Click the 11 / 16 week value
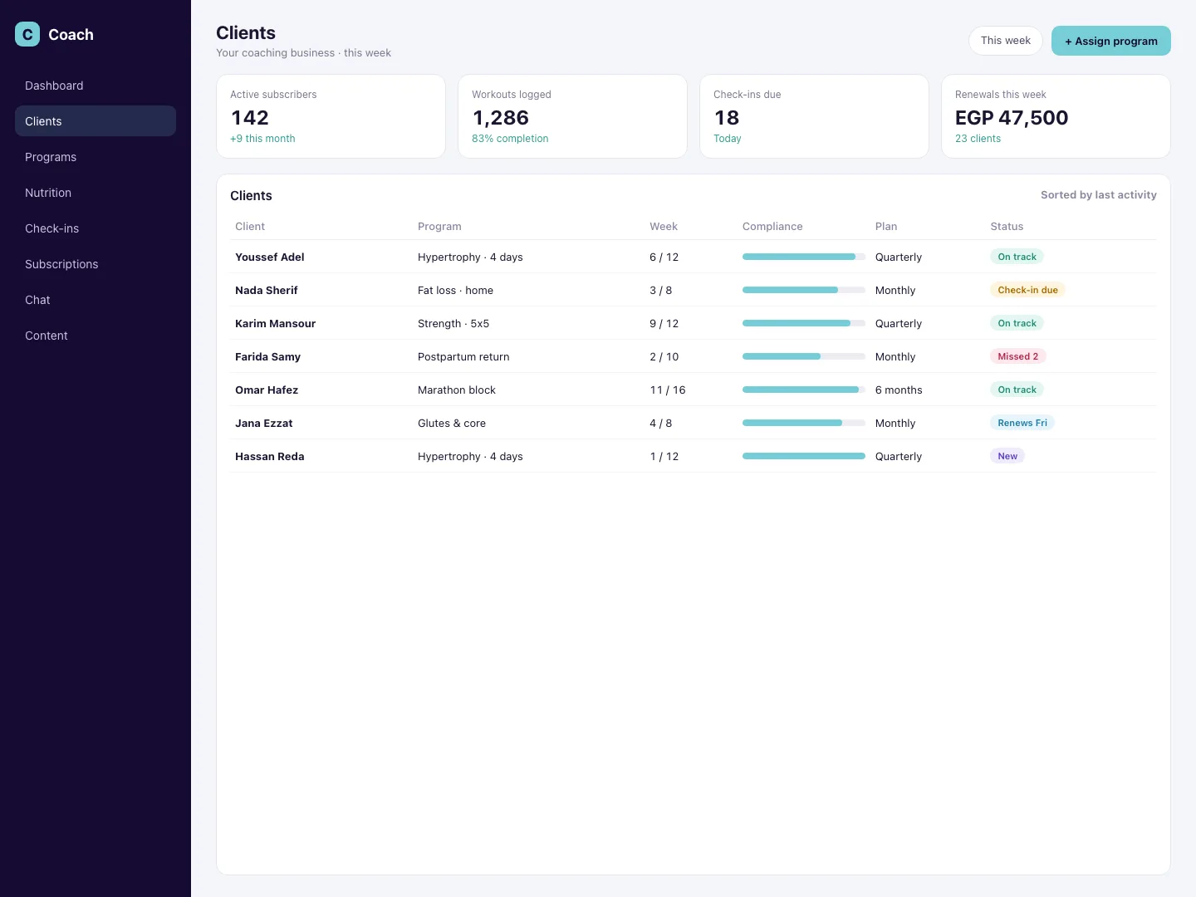The height and width of the screenshot is (897, 1196). point(668,390)
